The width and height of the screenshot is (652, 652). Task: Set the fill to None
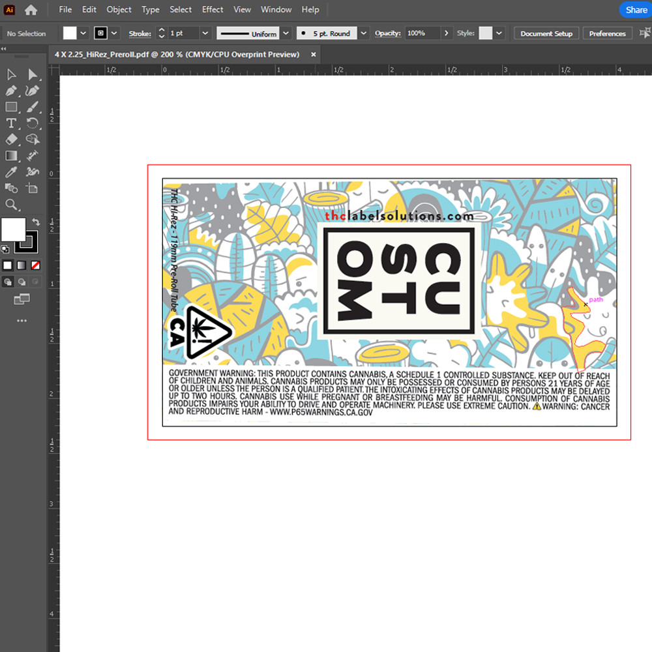[36, 265]
